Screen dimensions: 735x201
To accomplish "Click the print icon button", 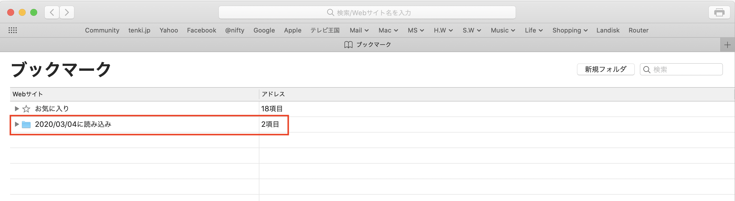I will tap(719, 12).
